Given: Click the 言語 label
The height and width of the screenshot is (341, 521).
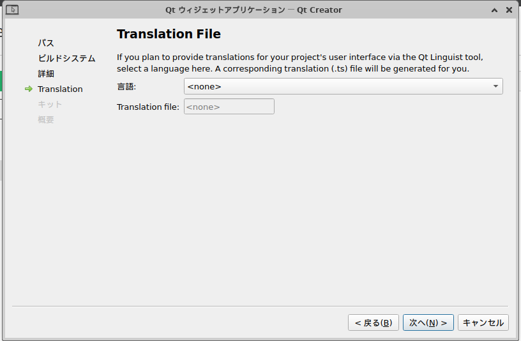Looking at the screenshot, I should 126,87.
